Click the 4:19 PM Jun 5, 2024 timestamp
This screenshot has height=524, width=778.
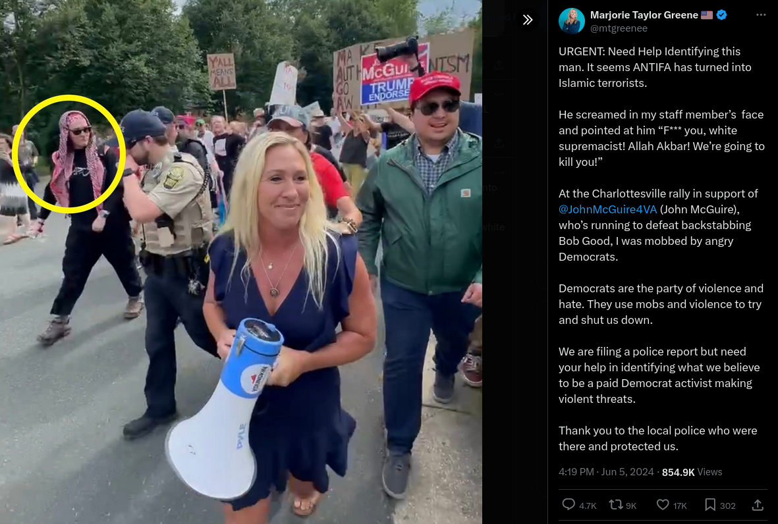tap(606, 472)
